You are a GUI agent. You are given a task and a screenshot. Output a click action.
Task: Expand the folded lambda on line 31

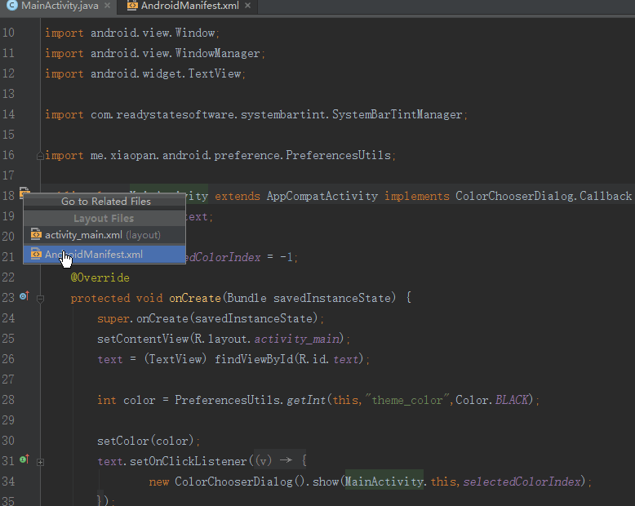click(x=40, y=462)
